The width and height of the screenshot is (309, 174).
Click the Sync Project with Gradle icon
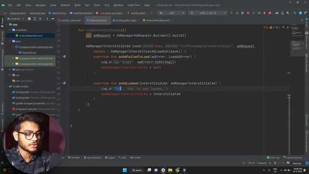pyautogui.click(x=277, y=13)
